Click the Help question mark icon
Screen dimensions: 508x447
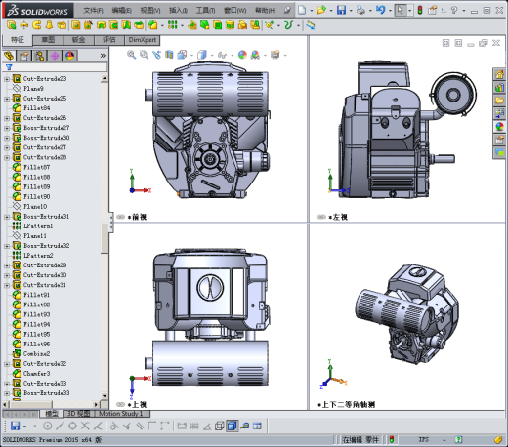tap(454, 10)
